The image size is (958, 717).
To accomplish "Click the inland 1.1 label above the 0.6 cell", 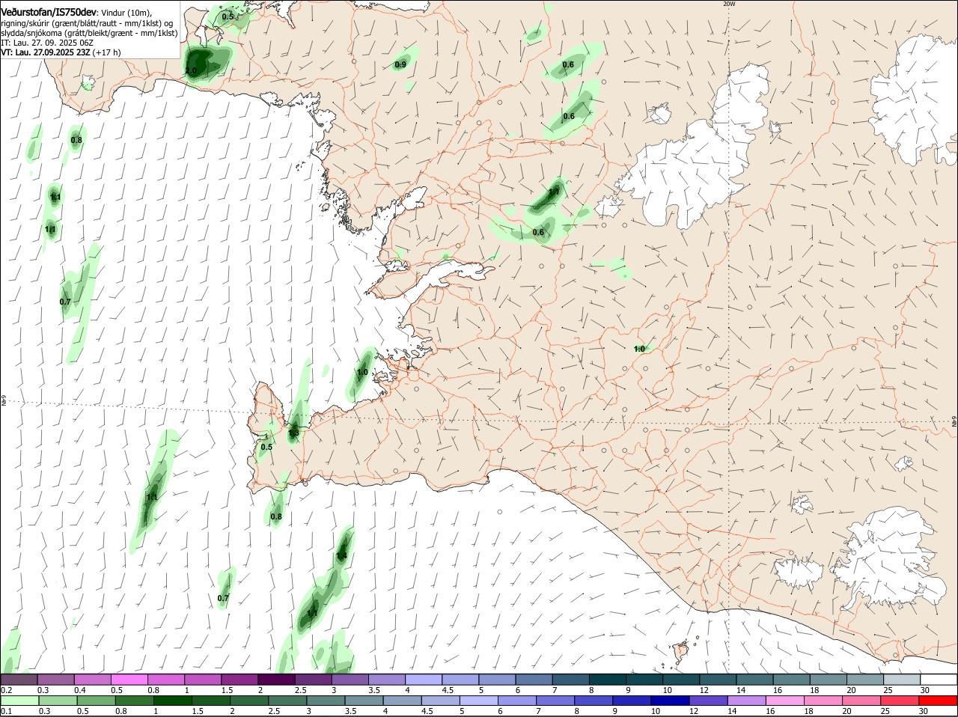I will (x=555, y=192).
